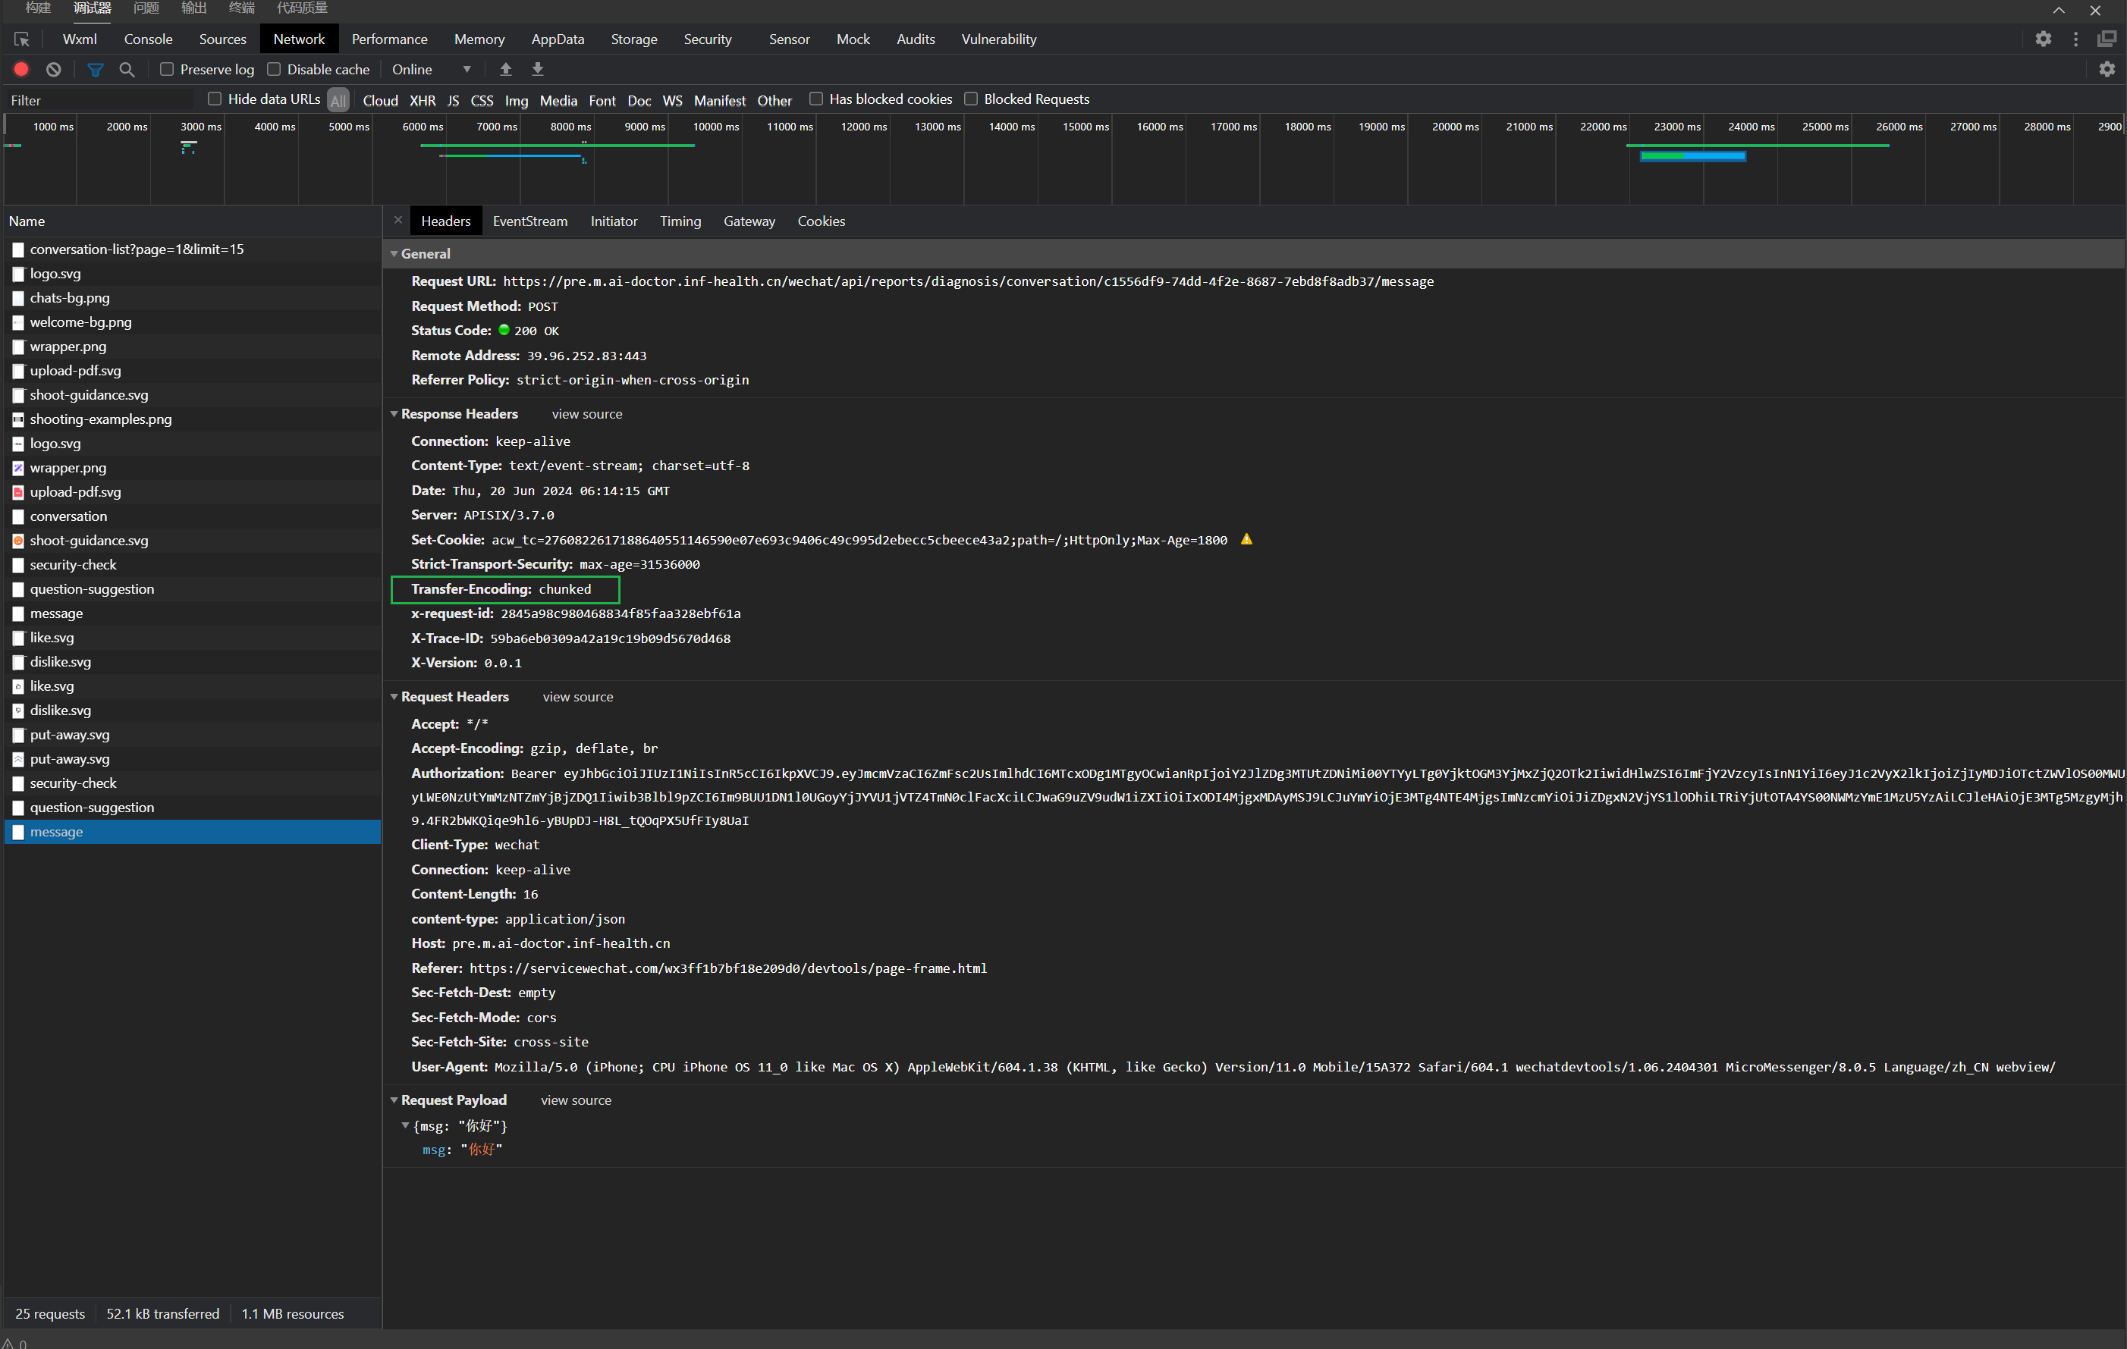Filter requests by XHR type
Image resolution: width=2127 pixels, height=1349 pixels.
(x=423, y=100)
